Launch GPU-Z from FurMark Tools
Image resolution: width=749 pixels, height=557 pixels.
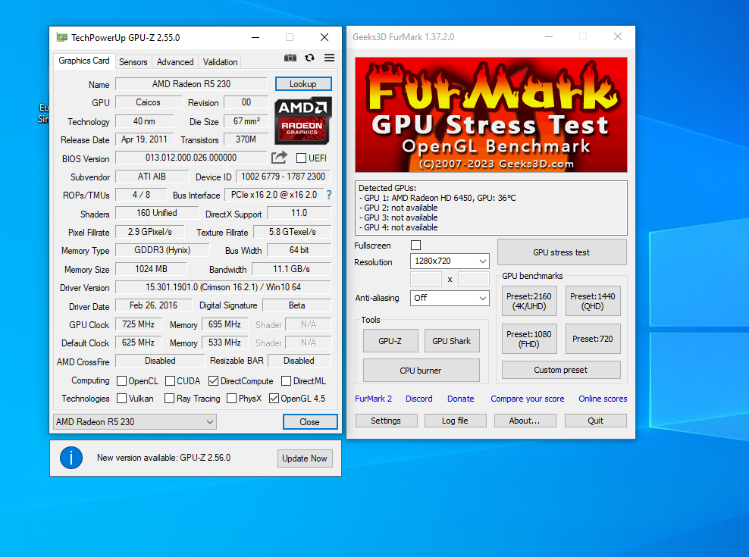tap(390, 341)
